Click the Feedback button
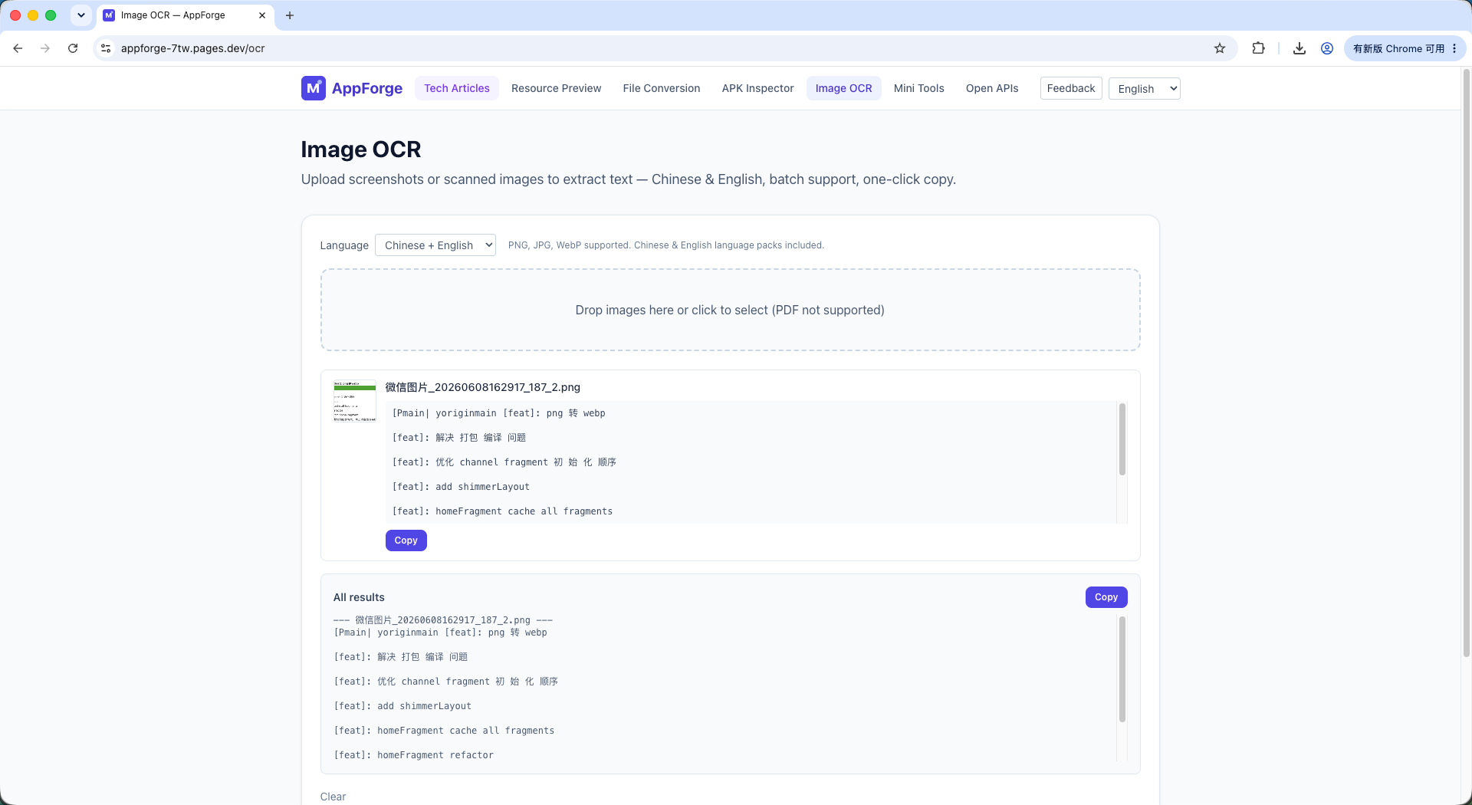1472x805 pixels. [x=1071, y=88]
